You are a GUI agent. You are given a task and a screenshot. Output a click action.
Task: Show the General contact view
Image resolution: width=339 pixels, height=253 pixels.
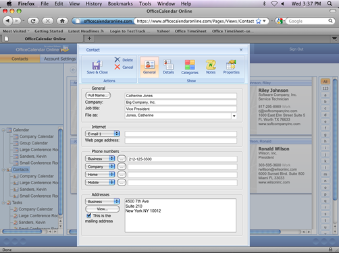(149, 67)
